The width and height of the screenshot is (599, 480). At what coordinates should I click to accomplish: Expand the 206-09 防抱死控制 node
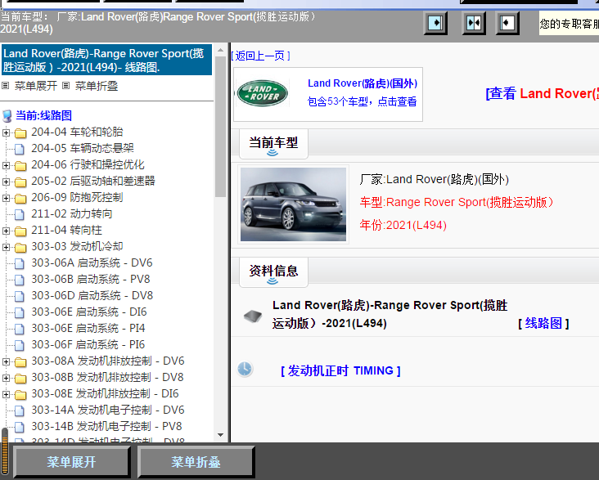click(x=6, y=198)
